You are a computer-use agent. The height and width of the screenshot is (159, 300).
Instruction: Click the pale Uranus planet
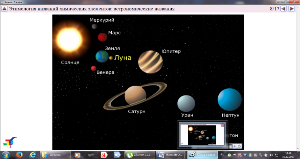186,103
